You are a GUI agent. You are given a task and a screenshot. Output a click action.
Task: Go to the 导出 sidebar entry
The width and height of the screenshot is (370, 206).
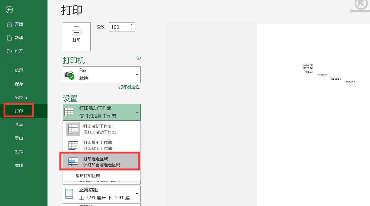(19, 138)
